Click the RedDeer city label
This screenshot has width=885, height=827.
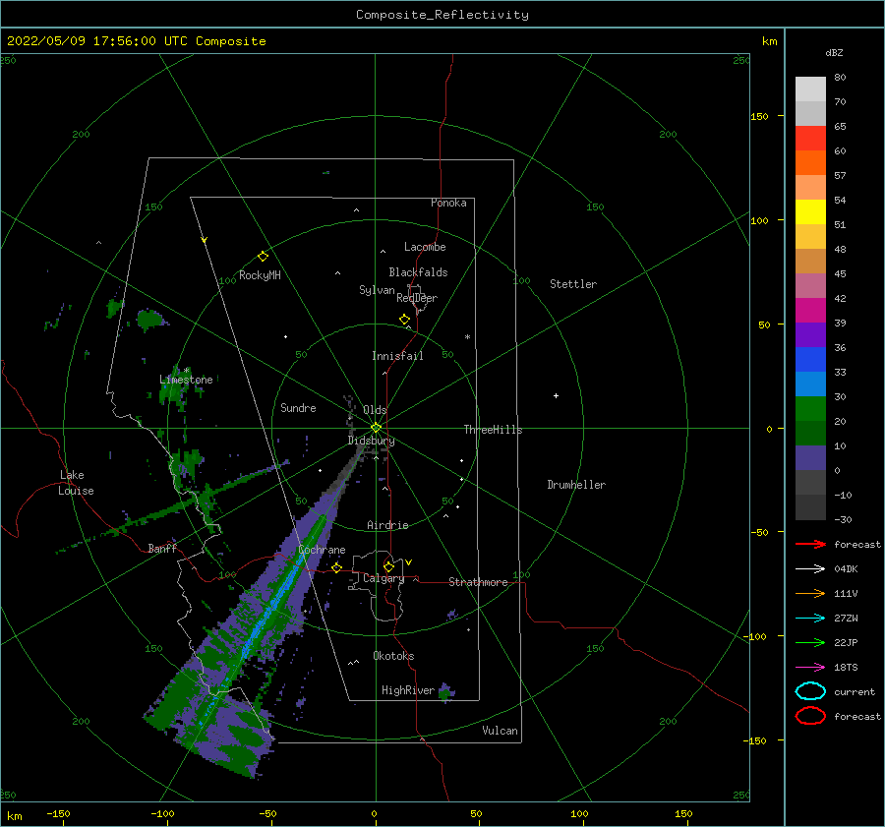[x=417, y=298]
